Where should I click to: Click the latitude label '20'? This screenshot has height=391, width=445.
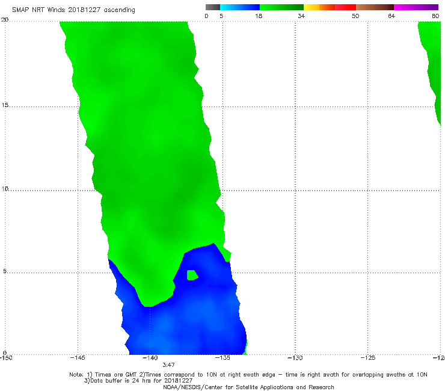pos(5,20)
